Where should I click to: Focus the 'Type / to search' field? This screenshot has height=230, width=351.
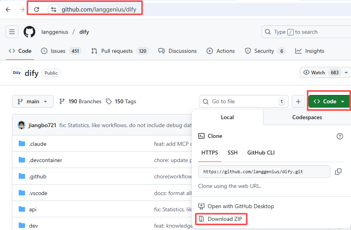tap(306, 32)
